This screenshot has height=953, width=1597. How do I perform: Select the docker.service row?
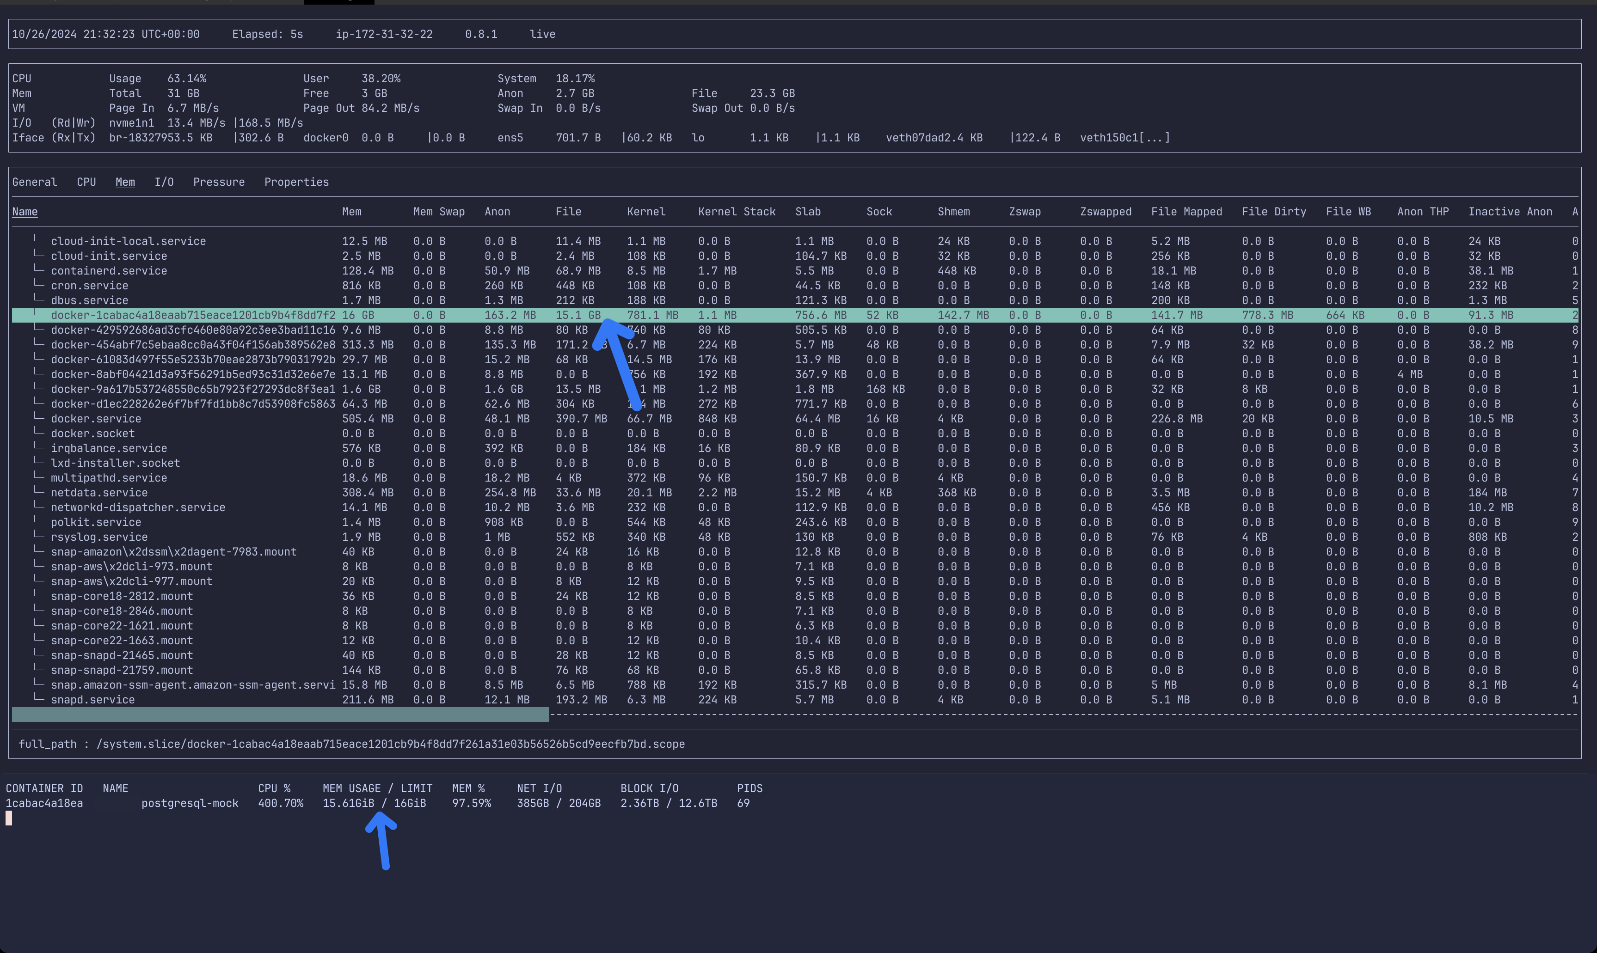(96, 419)
